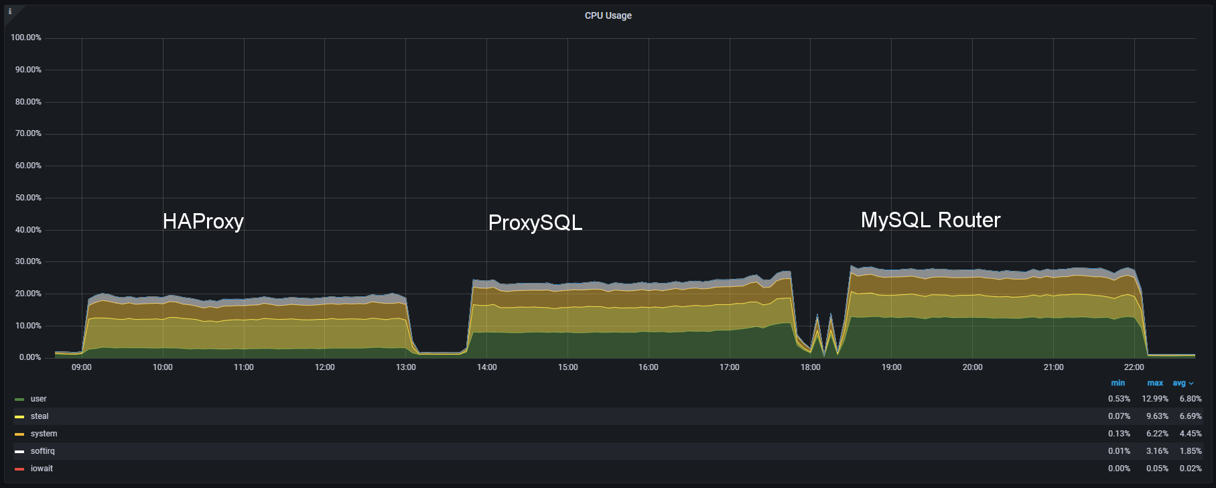Viewport: 1216px width, 488px height.
Task: Click the red iowait series color icon
Action: pos(19,469)
